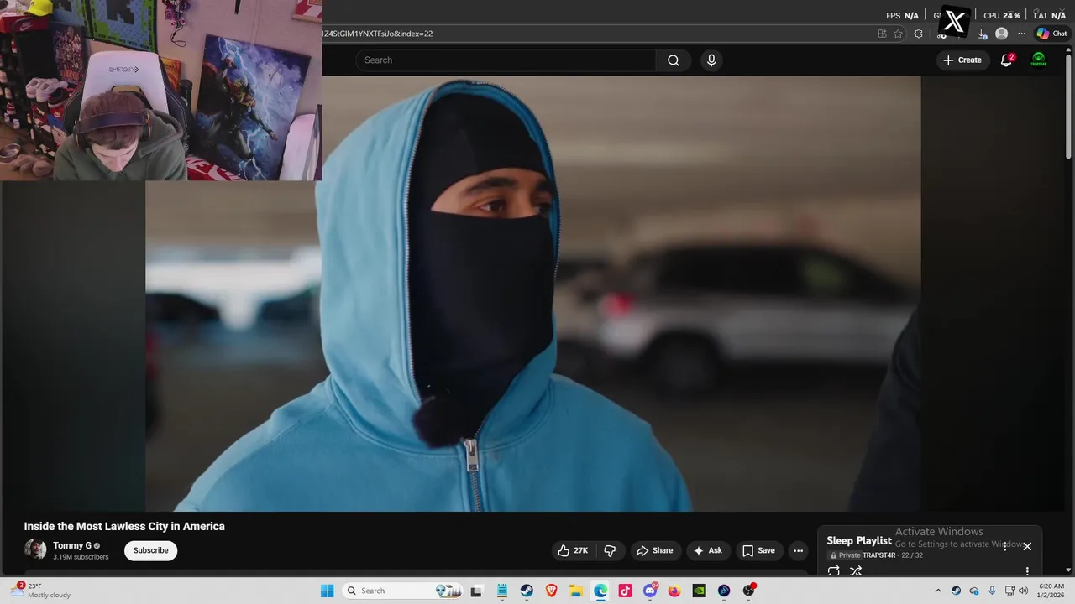This screenshot has height=604, width=1075.
Task: Open Notepad from the taskbar
Action: click(501, 591)
